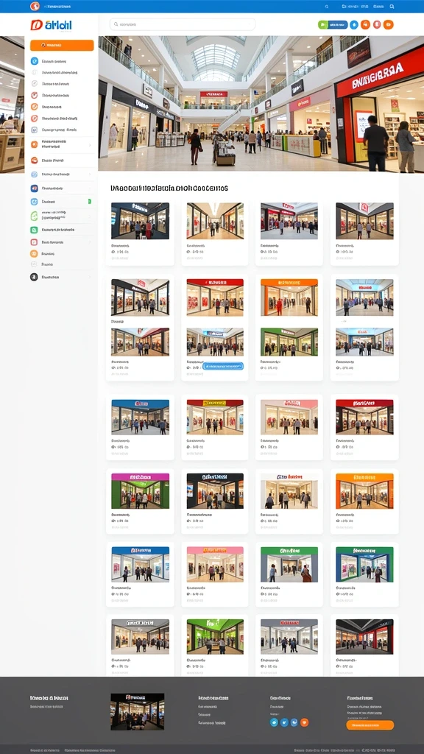
Task: Click the orange round logo in blue top bar
Action: 34,6
